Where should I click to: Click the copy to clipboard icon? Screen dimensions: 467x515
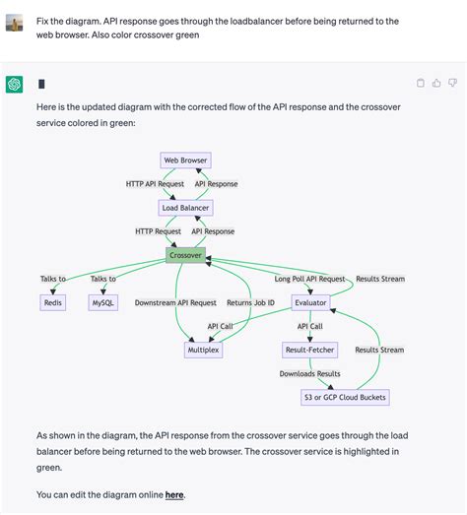[x=421, y=83]
